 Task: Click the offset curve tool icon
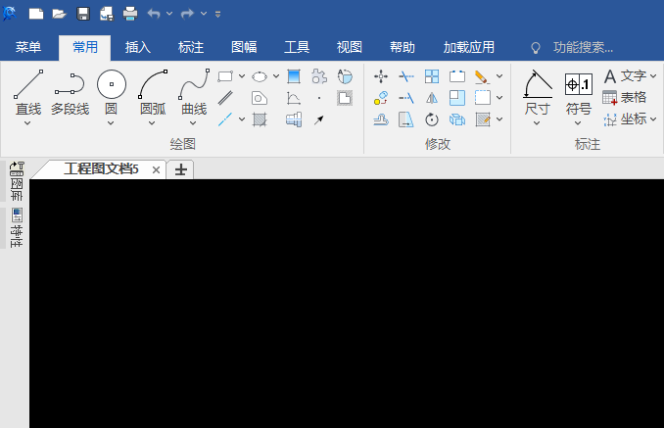point(381,119)
